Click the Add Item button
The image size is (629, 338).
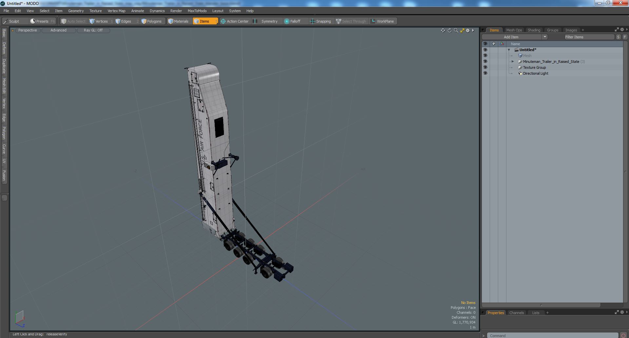pyautogui.click(x=511, y=37)
